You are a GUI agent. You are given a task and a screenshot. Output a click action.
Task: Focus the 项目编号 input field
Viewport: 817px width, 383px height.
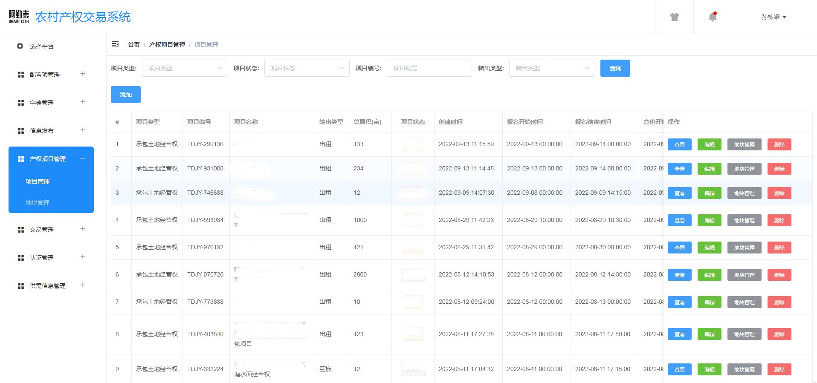coord(429,68)
